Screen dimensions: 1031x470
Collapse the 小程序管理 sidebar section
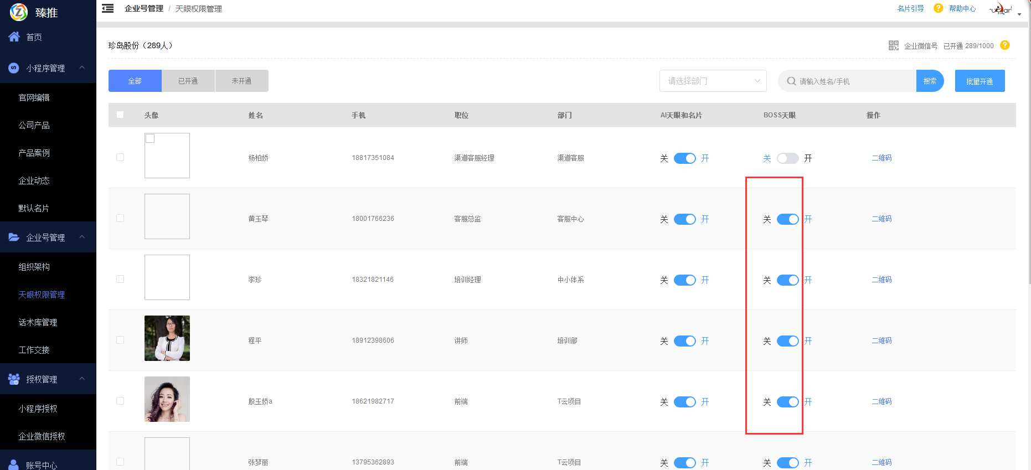point(82,68)
